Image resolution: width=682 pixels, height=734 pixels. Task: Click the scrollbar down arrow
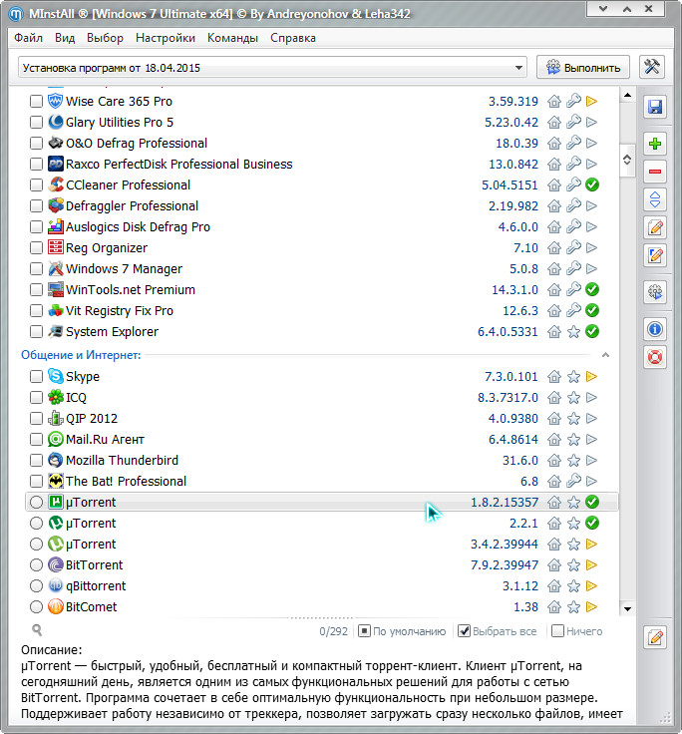[x=627, y=609]
